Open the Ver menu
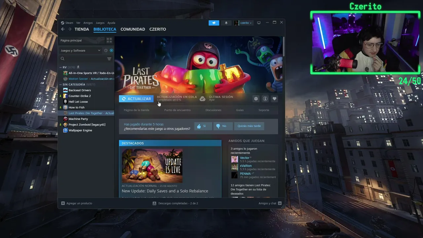The height and width of the screenshot is (238, 423). [78, 23]
